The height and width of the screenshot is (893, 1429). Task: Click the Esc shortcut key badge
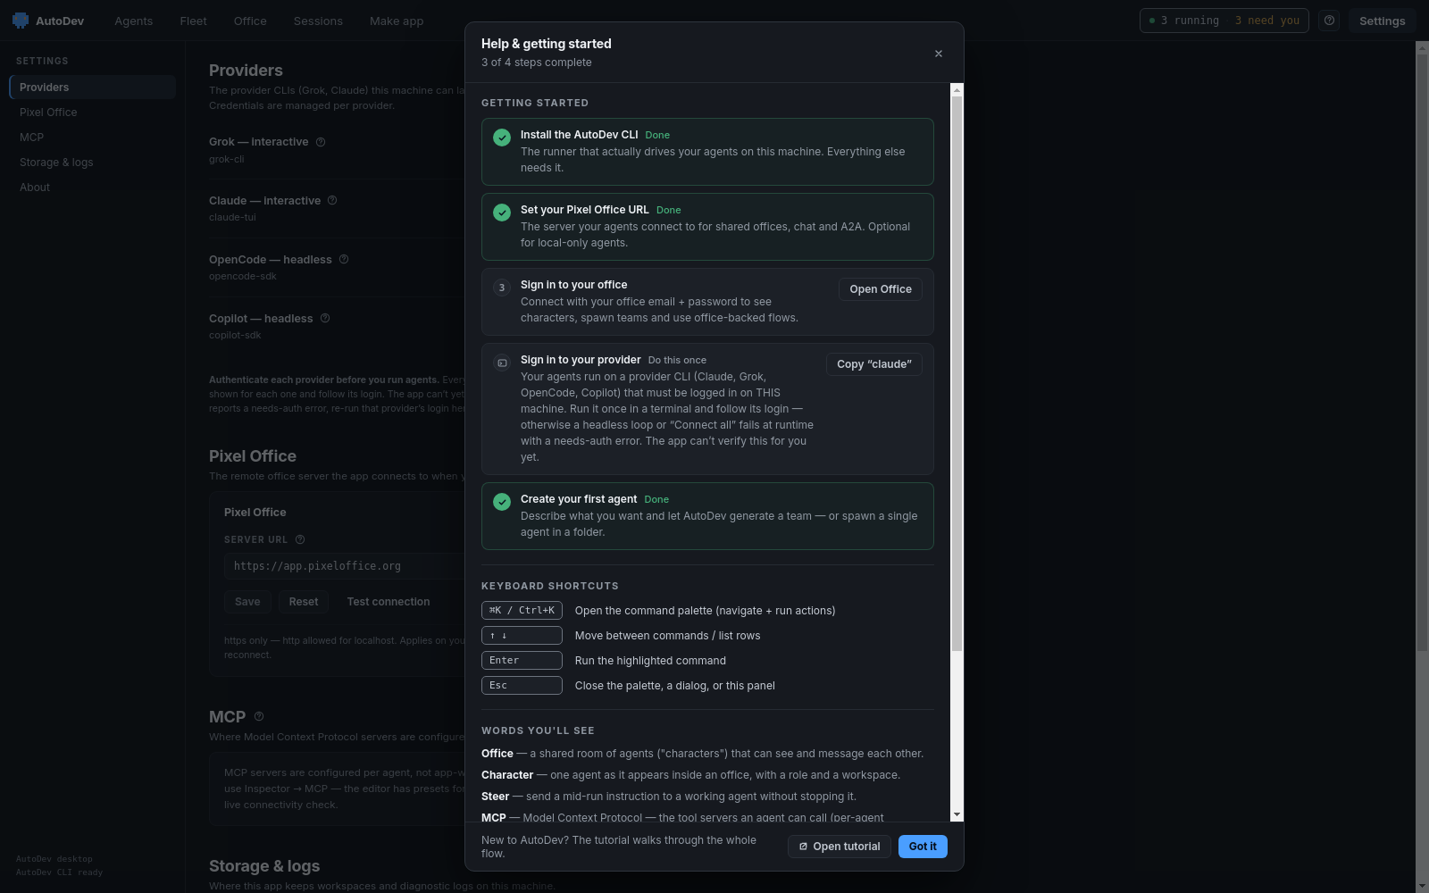522,686
